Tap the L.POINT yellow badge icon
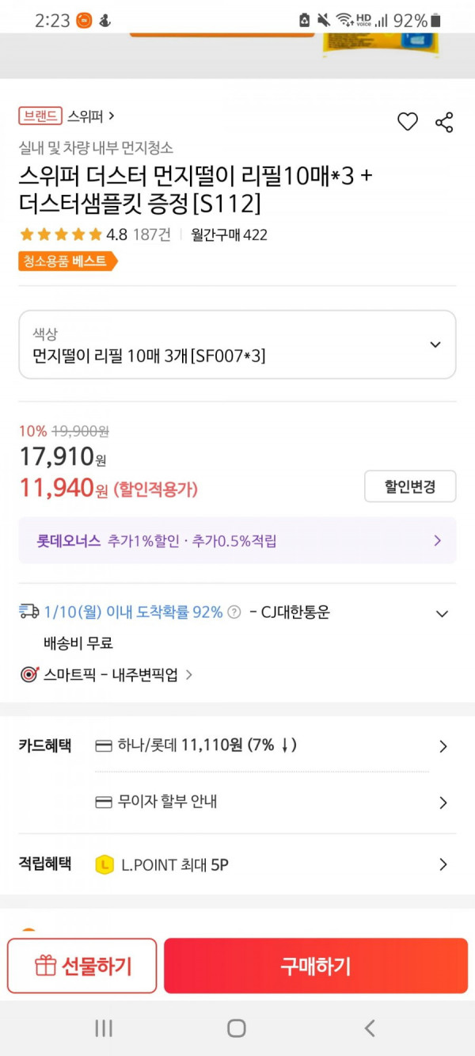Screen dimensions: 475x1056 click(104, 865)
